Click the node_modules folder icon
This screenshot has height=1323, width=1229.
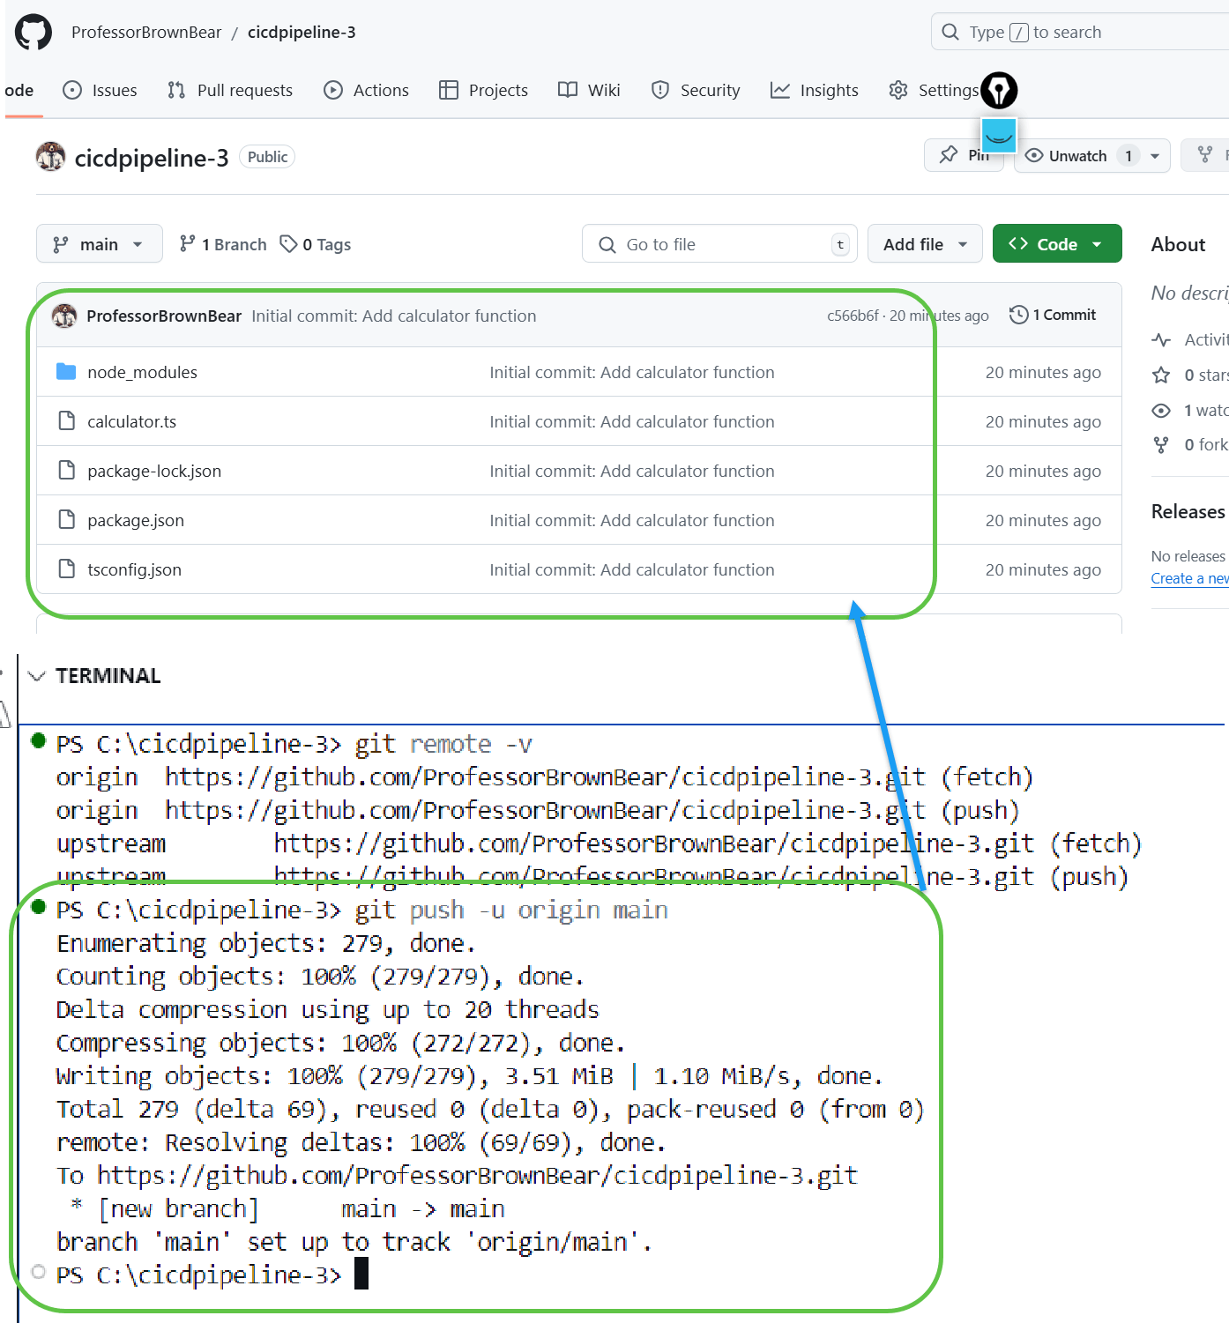(x=66, y=372)
